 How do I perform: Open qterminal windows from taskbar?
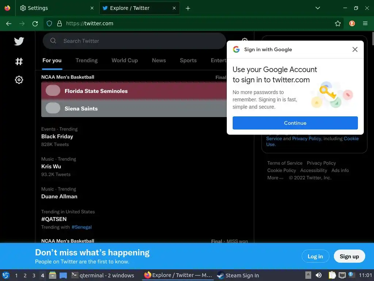pos(103,275)
